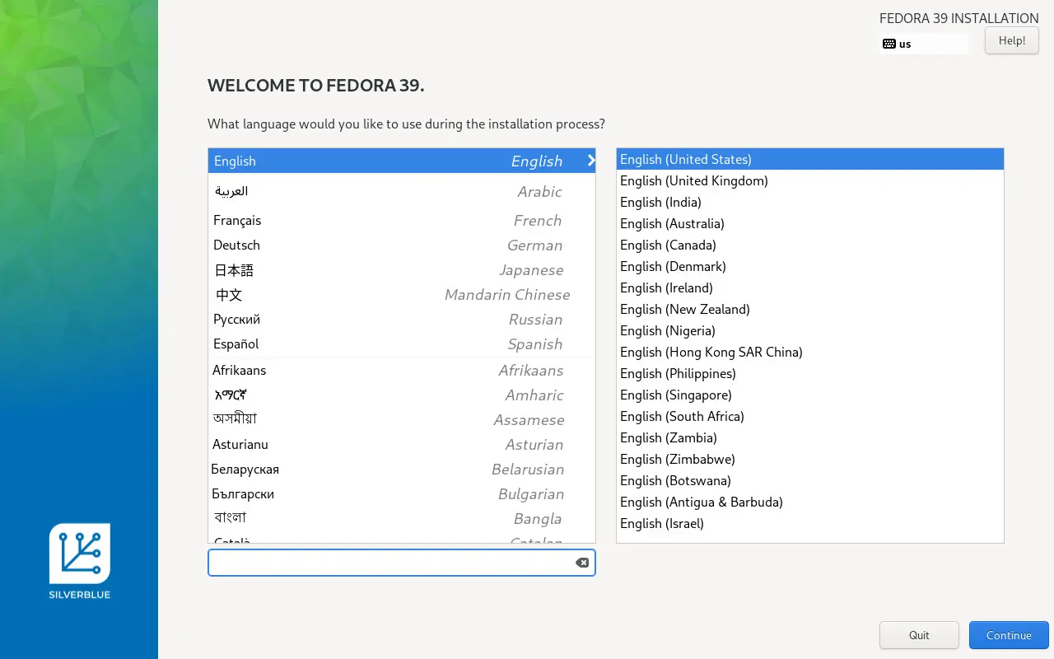Select Deutsch from the language list
1054x659 pixels.
[401, 245]
